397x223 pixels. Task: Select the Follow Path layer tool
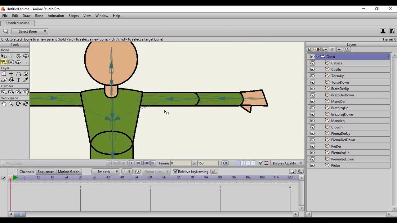19,74
